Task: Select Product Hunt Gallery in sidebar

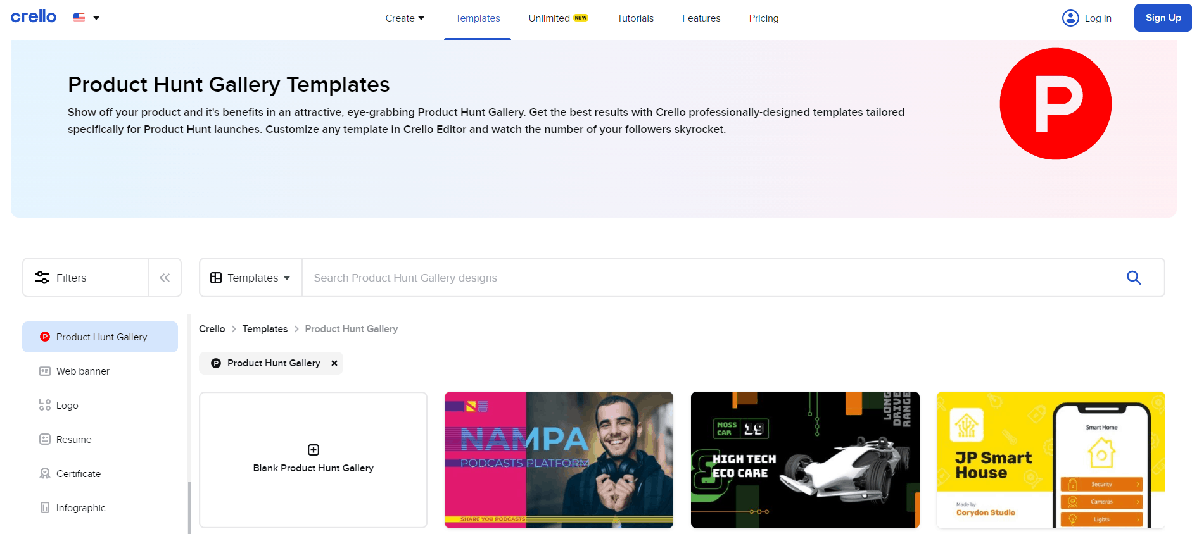Action: (100, 337)
